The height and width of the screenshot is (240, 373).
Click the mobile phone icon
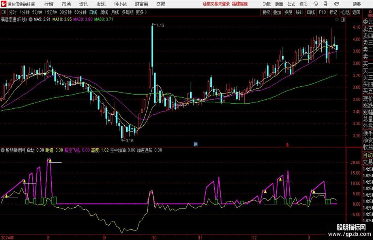325,4
